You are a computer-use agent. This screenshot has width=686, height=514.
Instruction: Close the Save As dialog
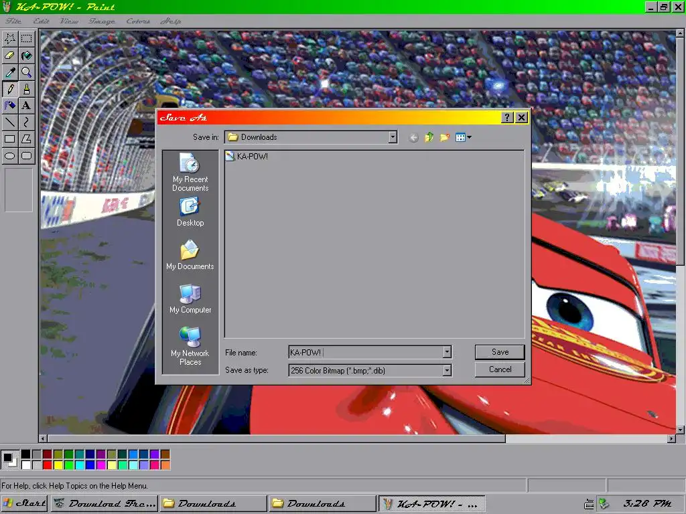coord(521,118)
